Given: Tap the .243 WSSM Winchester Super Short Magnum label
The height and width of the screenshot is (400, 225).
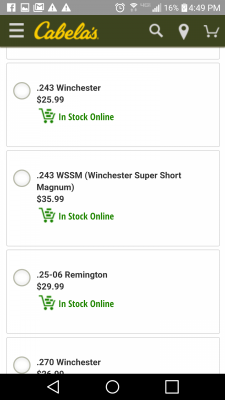Looking at the screenshot, I should point(109,181).
